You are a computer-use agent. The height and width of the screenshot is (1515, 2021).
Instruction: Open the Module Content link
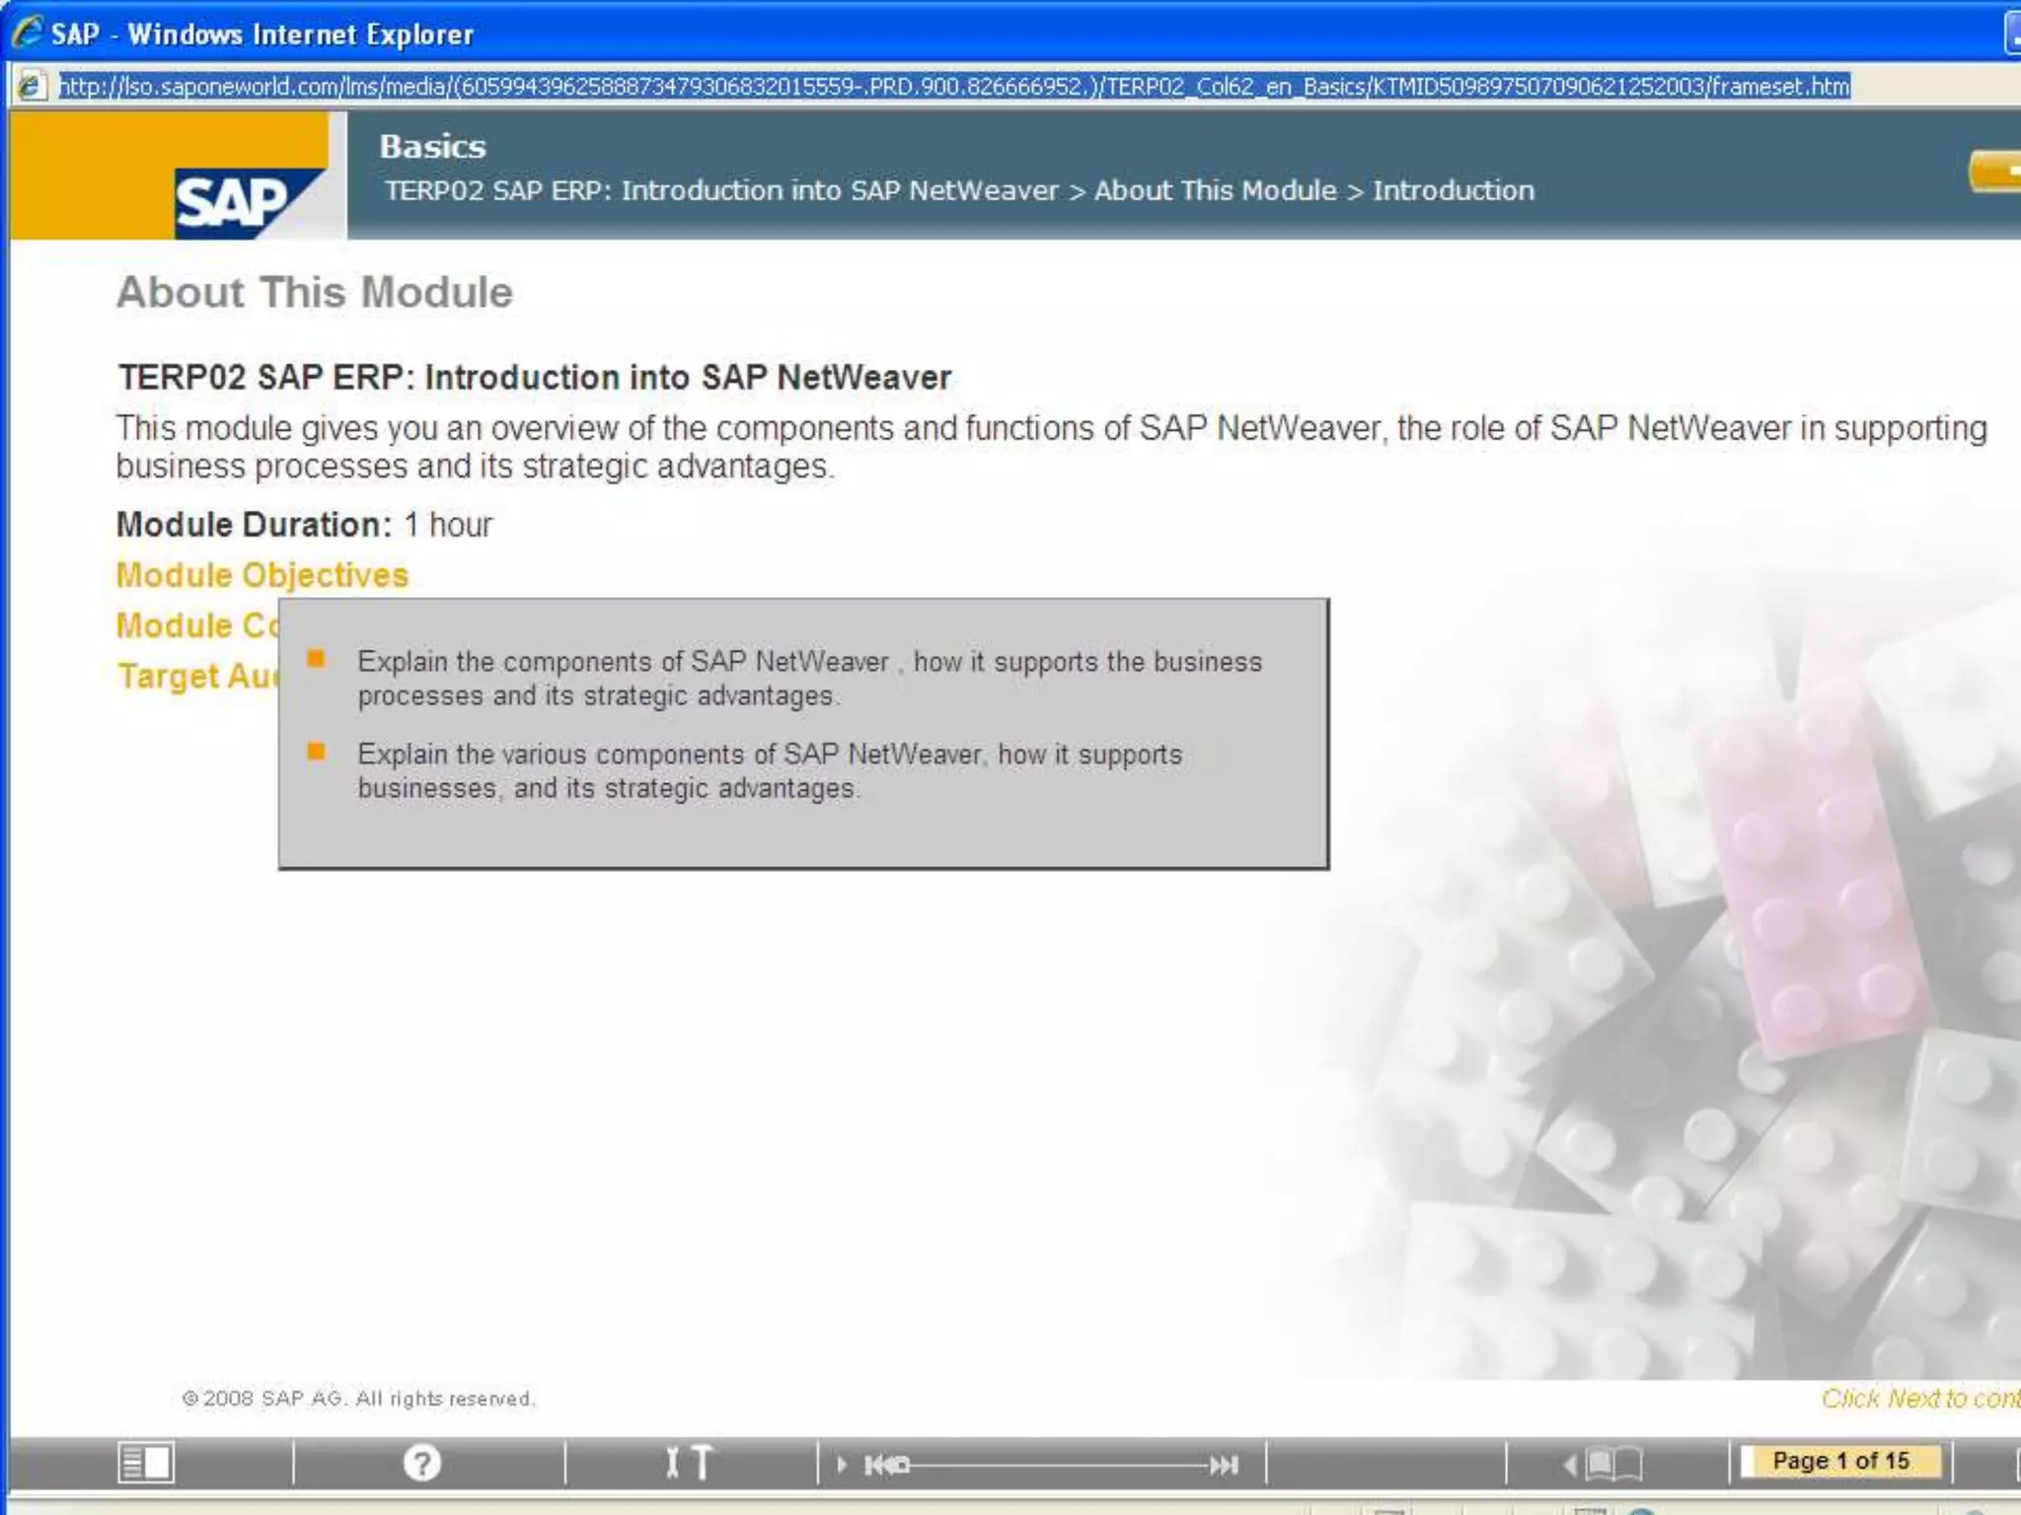pyautogui.click(x=196, y=625)
